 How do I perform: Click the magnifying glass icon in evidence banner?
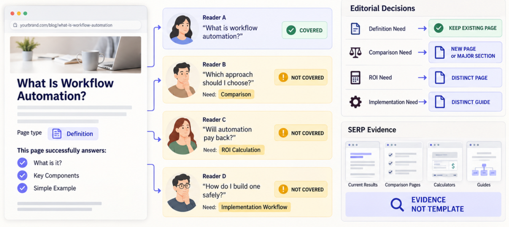click(x=397, y=204)
